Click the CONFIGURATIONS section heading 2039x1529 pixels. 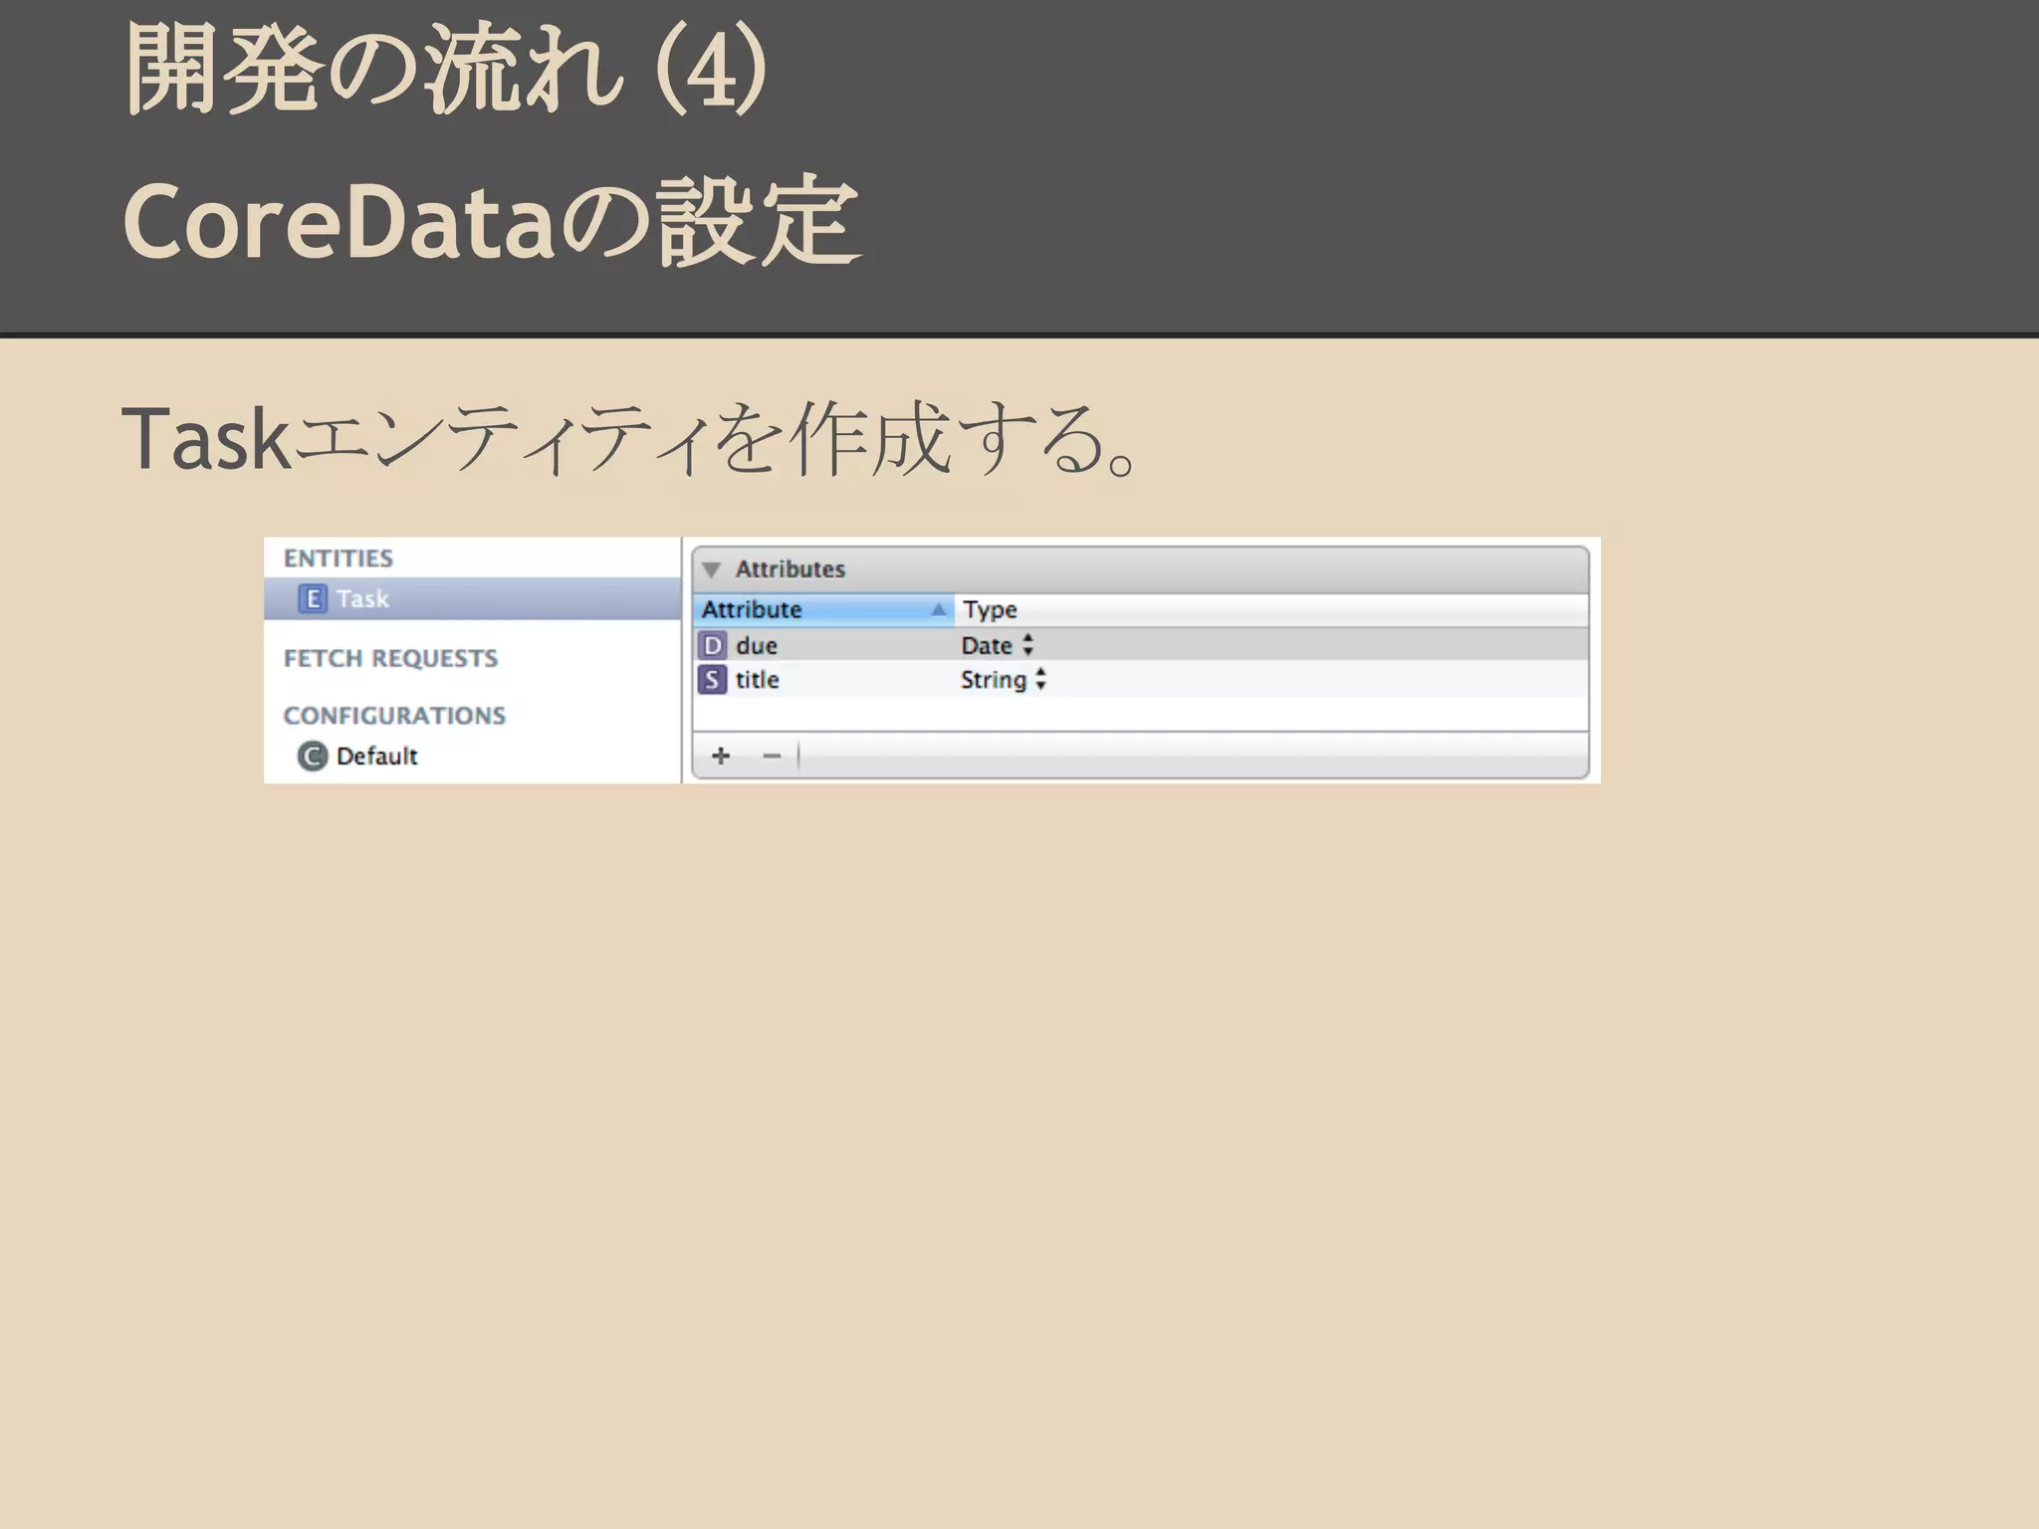click(394, 716)
